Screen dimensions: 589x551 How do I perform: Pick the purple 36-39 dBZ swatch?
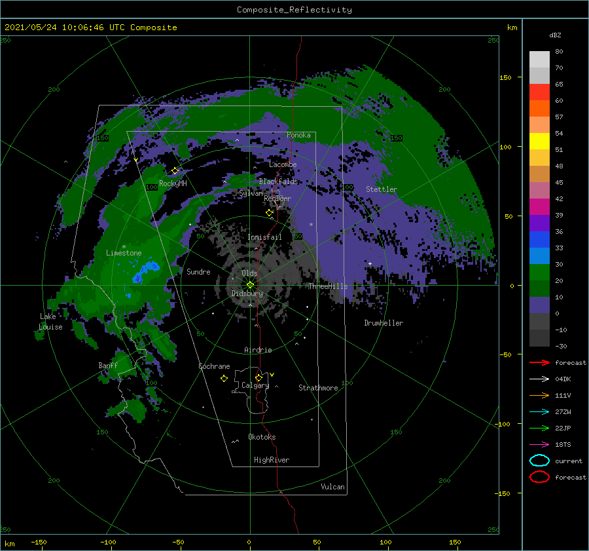(x=539, y=223)
